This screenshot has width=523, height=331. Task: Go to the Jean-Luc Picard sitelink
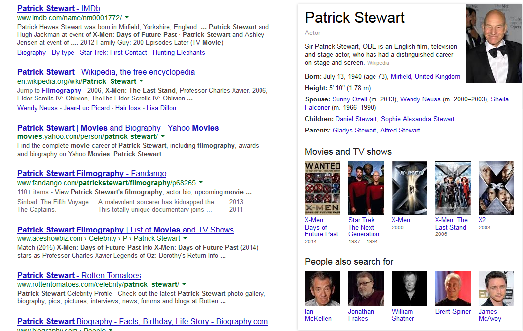[x=86, y=108]
